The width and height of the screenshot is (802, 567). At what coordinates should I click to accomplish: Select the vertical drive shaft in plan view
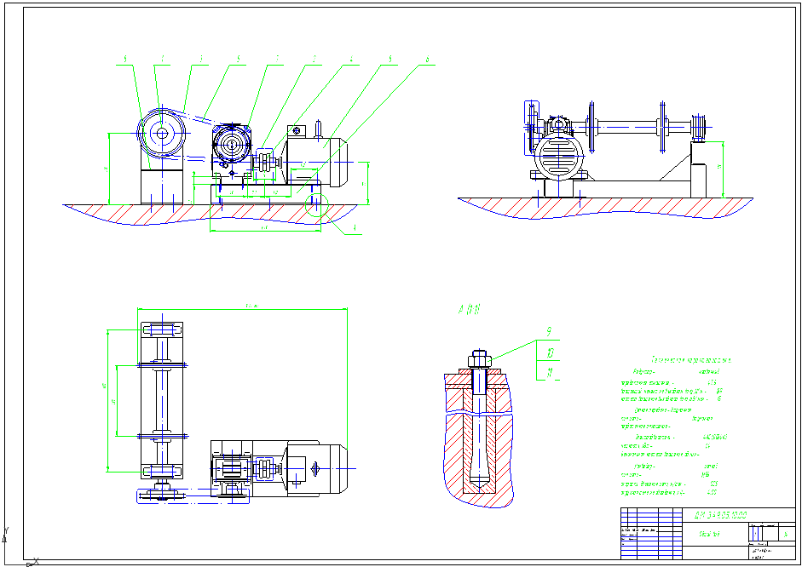click(161, 400)
